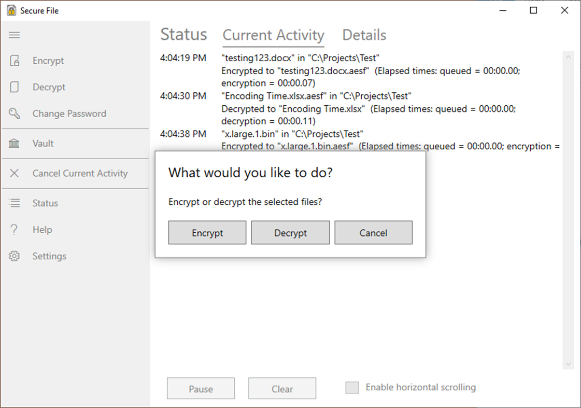Open the Vault section
Viewport: 581px width, 408px height.
43,144
